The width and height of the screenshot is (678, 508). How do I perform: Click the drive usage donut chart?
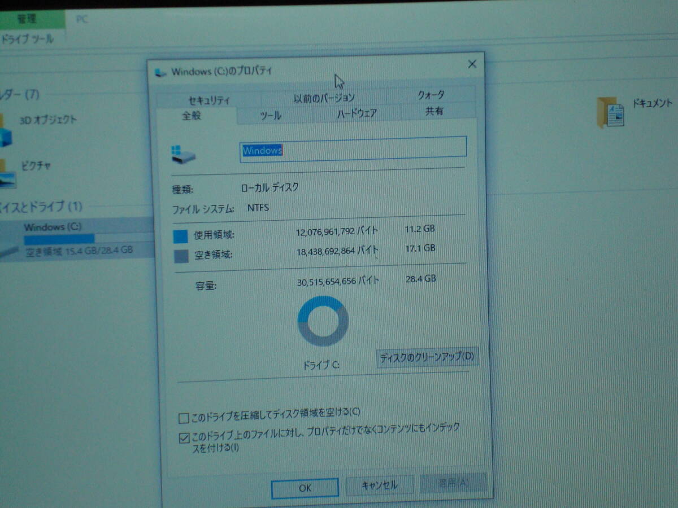tap(323, 321)
